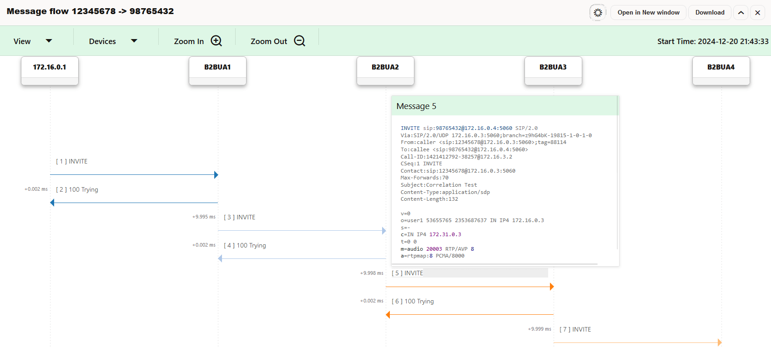
Task: Click the orange return arrow for message 6
Action: pyautogui.click(x=470, y=314)
